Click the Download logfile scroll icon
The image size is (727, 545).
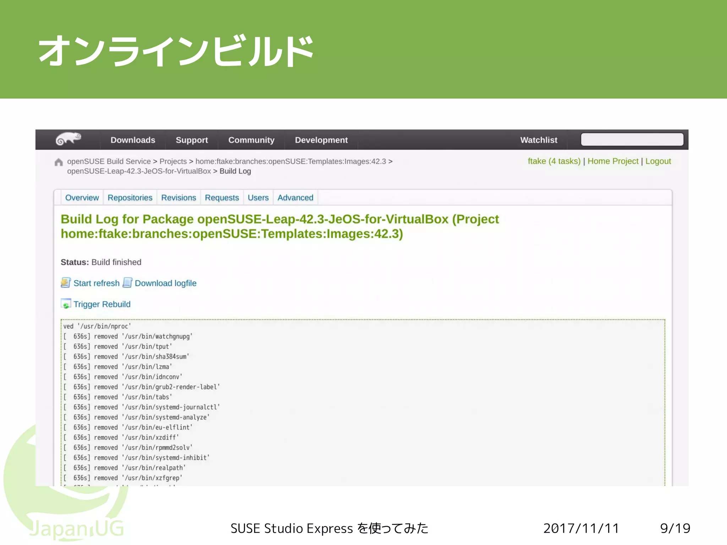pos(127,282)
